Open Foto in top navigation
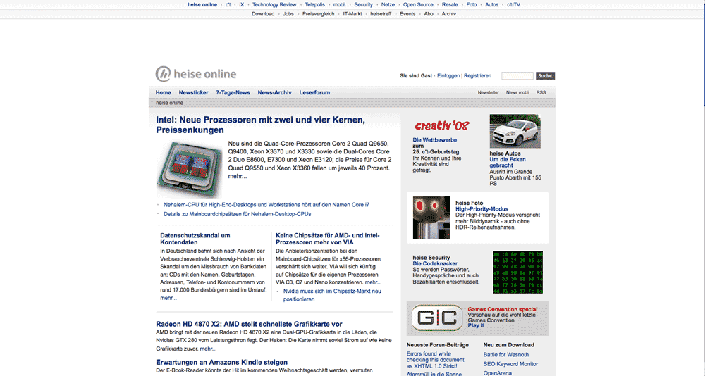Image resolution: width=705 pixels, height=376 pixels. (x=472, y=4)
